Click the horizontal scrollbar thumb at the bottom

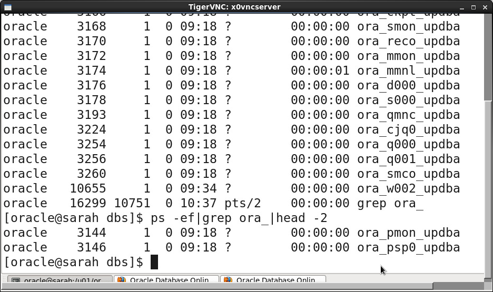pyautogui.click(x=217, y=286)
